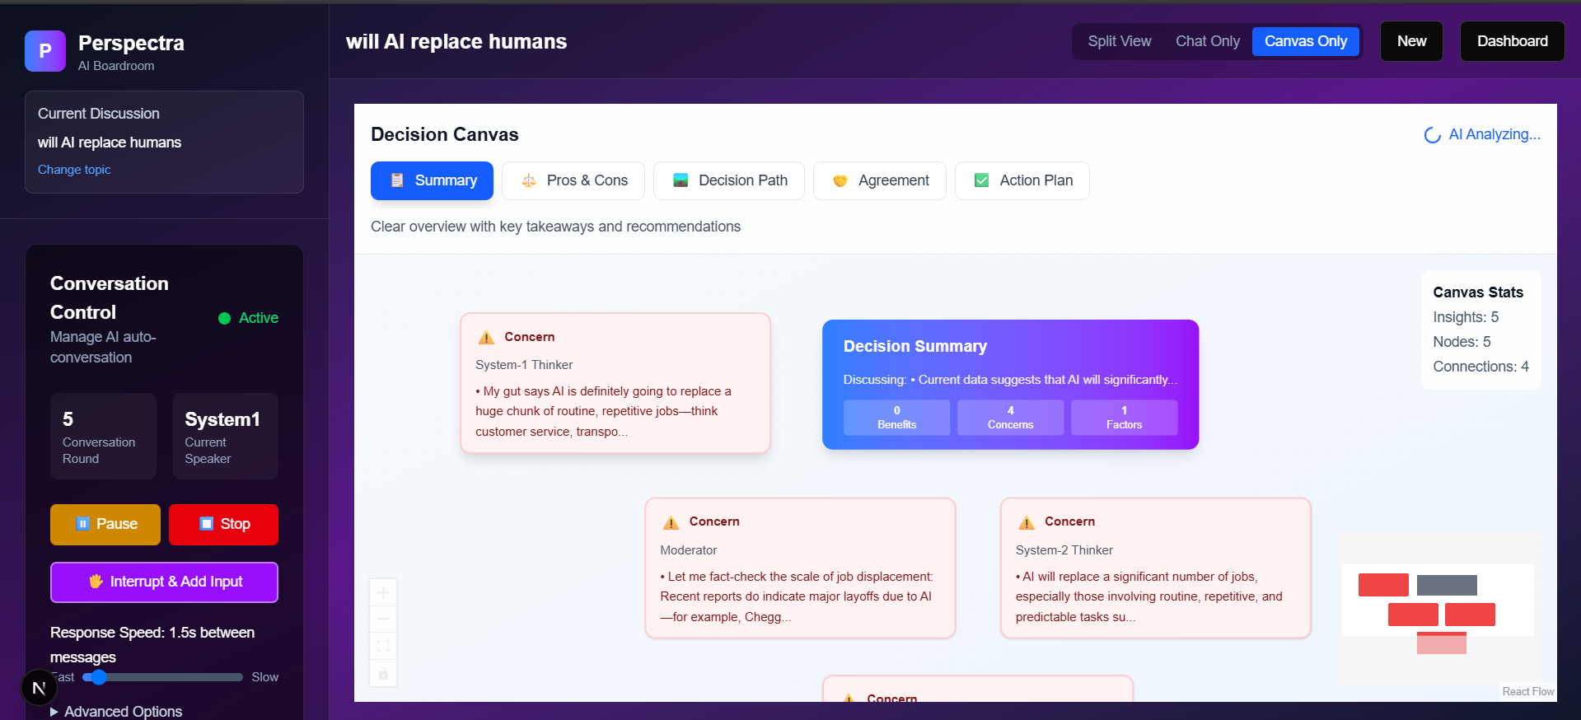Stop the AI conversation
This screenshot has height=720, width=1581.
coord(223,524)
